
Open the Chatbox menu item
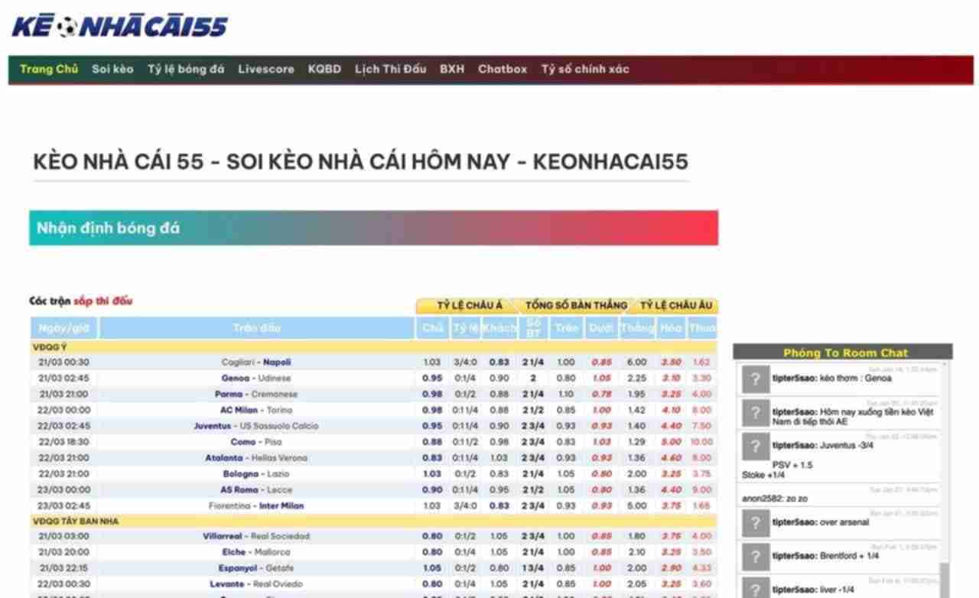pos(503,69)
